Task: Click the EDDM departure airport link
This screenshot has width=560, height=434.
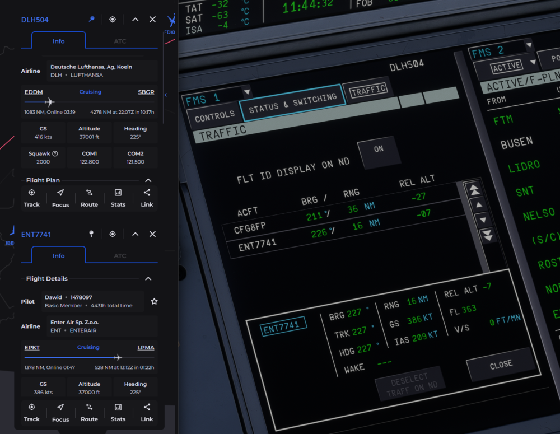Action: (34, 92)
